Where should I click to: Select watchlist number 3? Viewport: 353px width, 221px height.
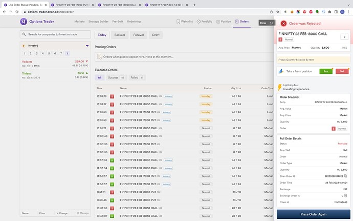coord(37,53)
